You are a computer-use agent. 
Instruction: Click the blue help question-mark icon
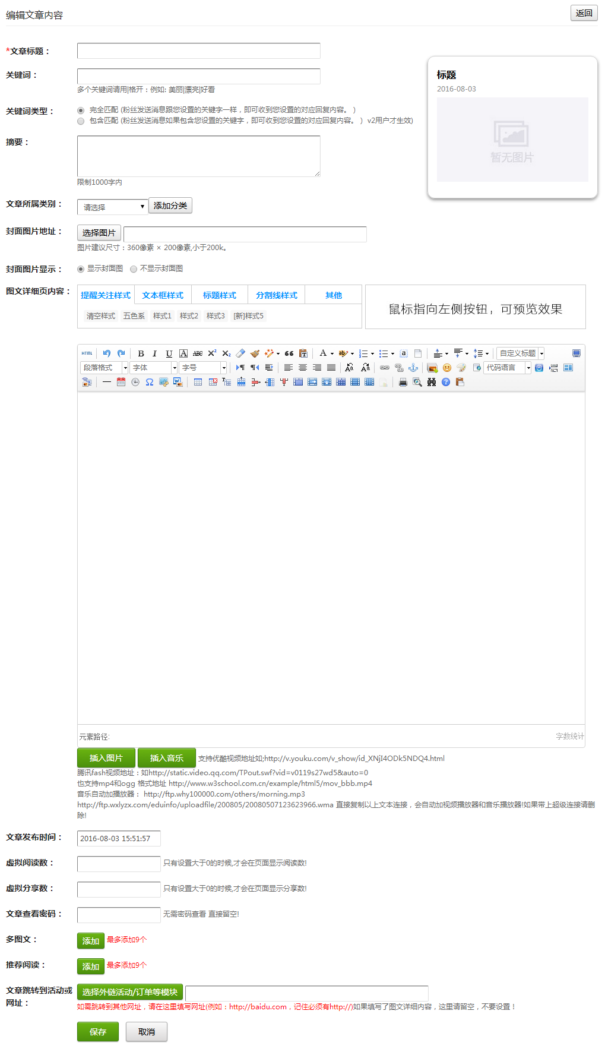click(x=446, y=383)
